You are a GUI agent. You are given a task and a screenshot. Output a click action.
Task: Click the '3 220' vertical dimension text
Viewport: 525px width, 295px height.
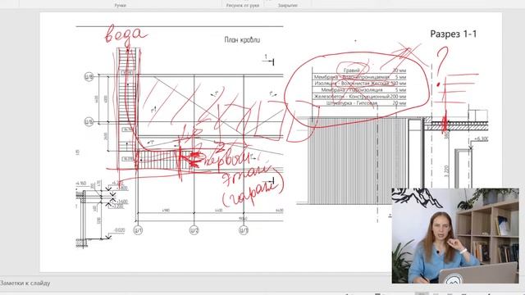446,171
